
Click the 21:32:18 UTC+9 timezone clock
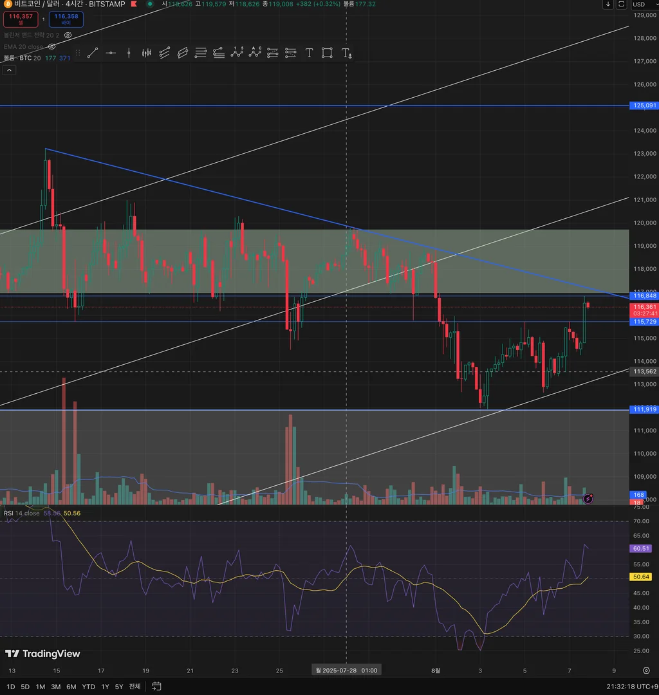[x=633, y=687]
